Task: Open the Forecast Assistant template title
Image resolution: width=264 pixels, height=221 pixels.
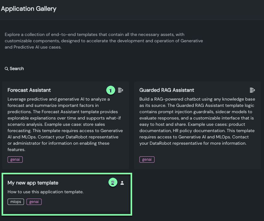Action: coord(29,90)
